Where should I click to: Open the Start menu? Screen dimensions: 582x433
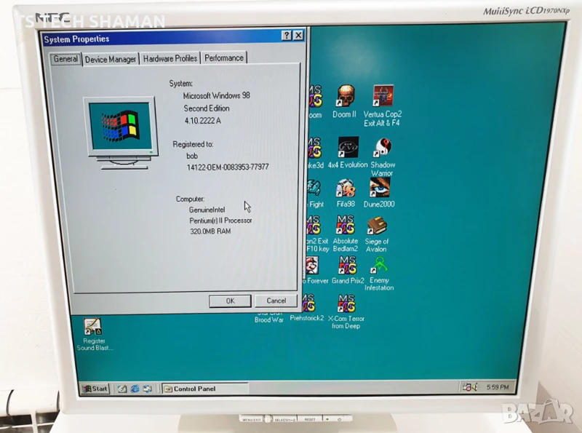click(95, 389)
